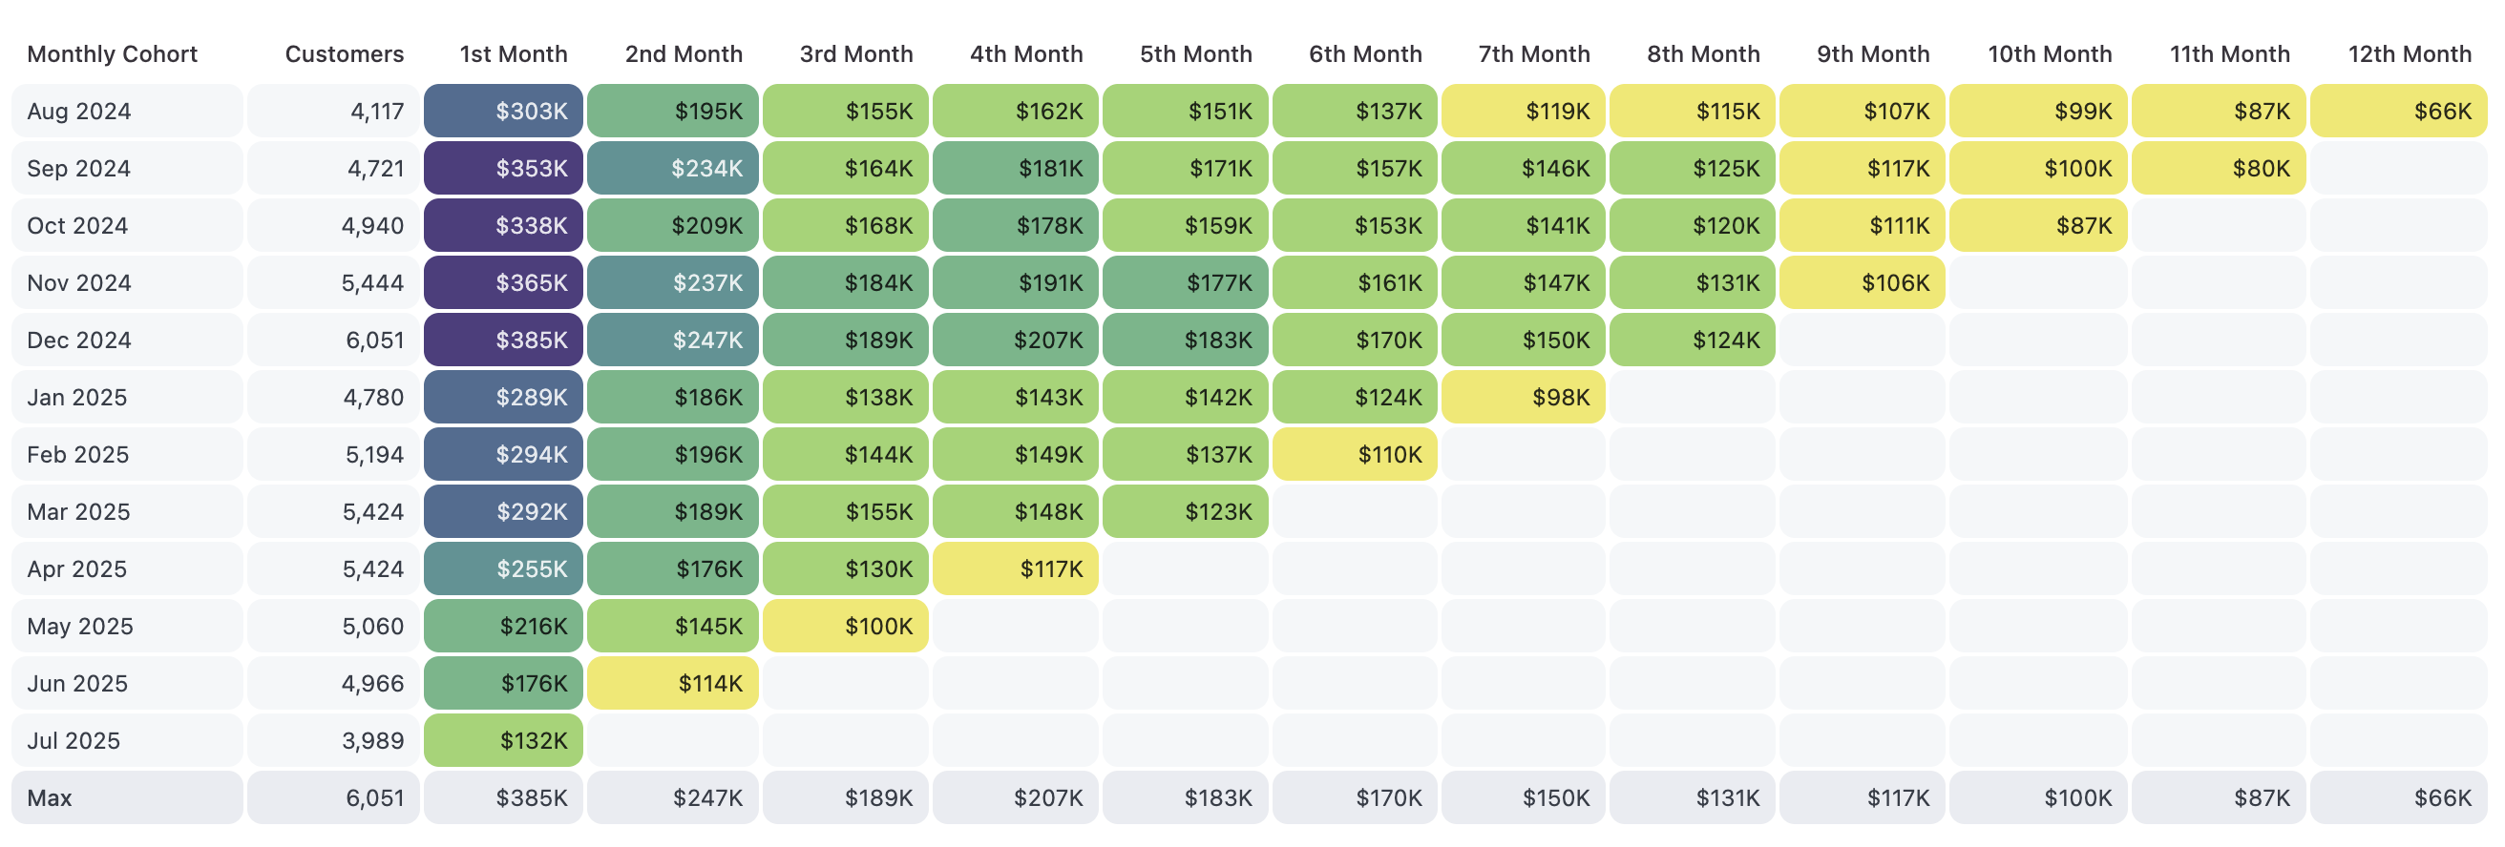Image resolution: width=2505 pixels, height=847 pixels.
Task: Click Aug 2024's yellow $66K 12th month cell
Action: click(x=2398, y=112)
